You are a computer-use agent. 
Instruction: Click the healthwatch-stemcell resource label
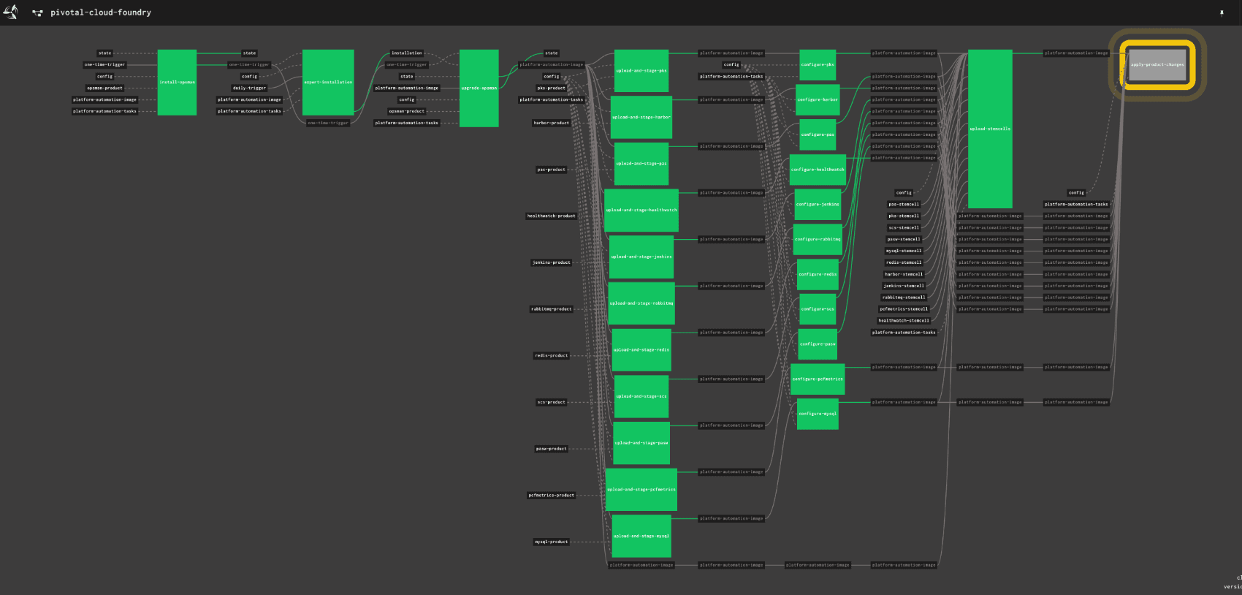click(x=904, y=321)
